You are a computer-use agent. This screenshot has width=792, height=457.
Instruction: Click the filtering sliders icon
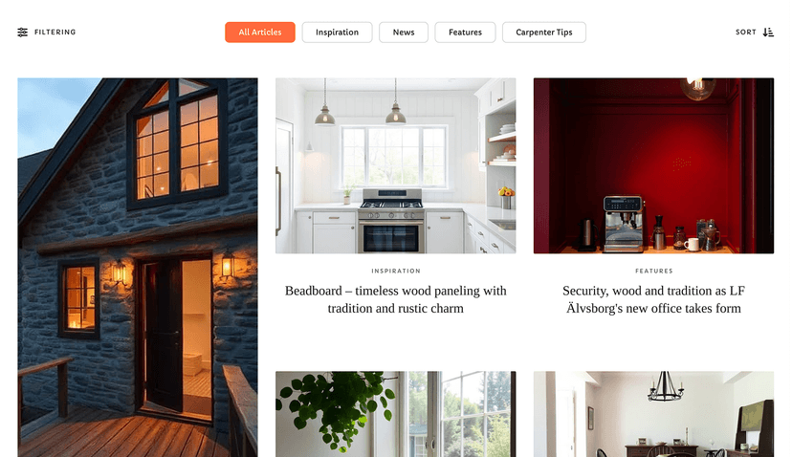[x=23, y=33]
